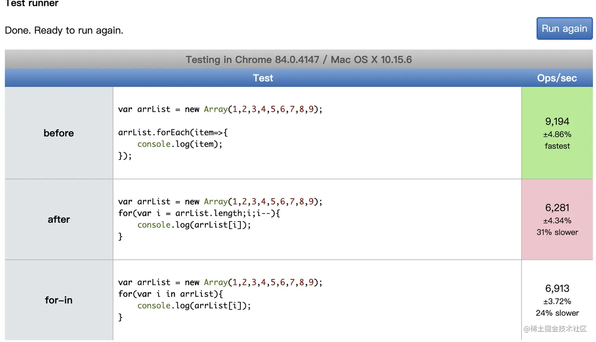Click the Ops/sec column header

point(557,78)
